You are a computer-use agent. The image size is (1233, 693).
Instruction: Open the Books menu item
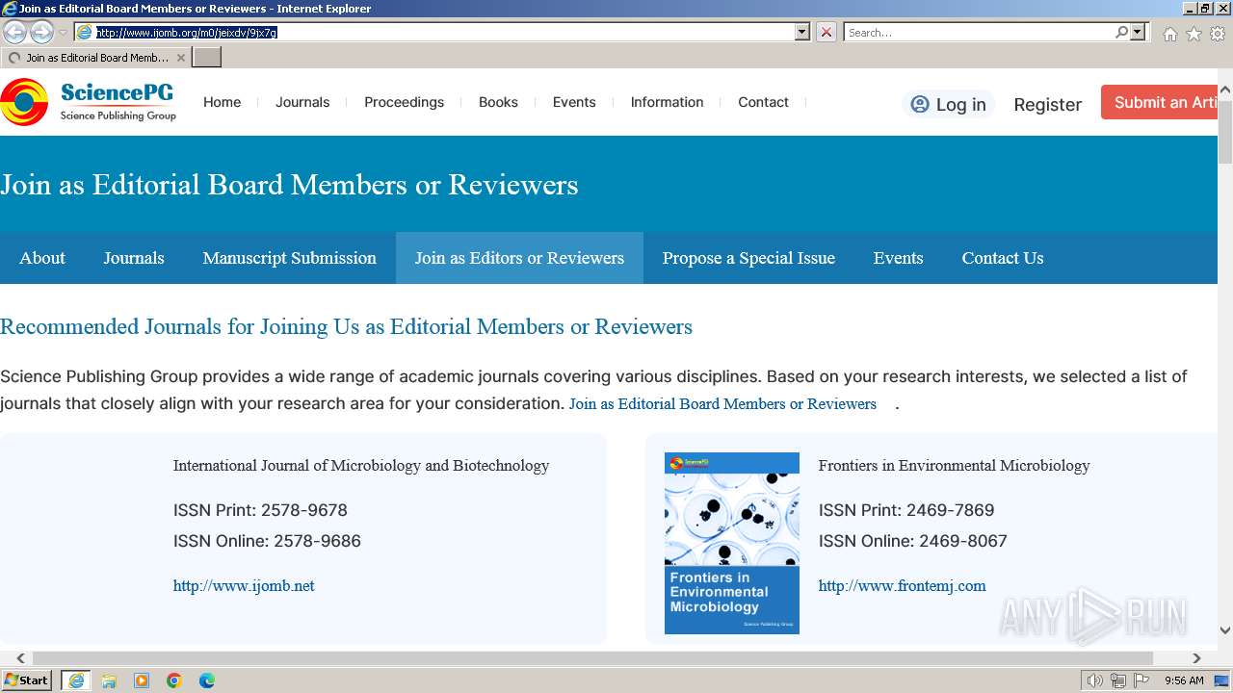(498, 102)
